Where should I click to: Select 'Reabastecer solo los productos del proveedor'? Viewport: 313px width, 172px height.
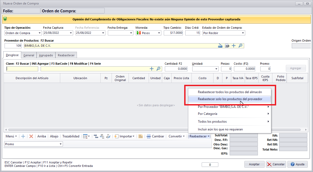[x=230, y=99]
